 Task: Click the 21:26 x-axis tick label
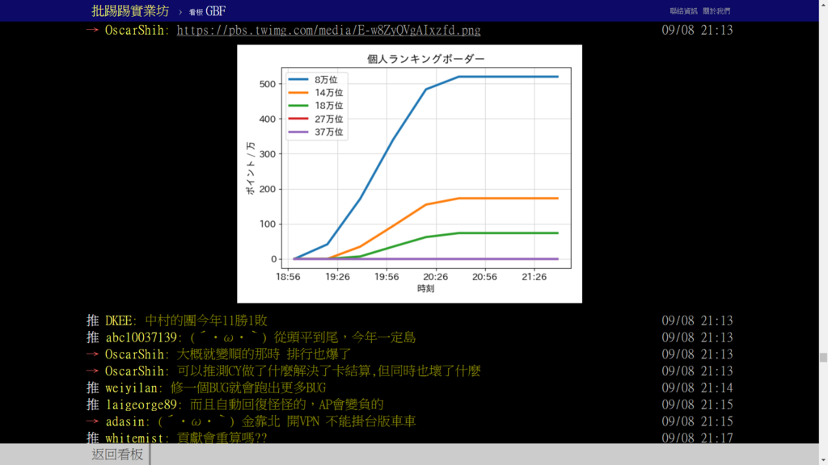click(x=534, y=277)
